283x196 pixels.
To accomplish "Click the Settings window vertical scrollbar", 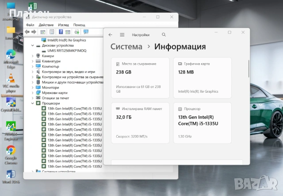I will point(248,71).
